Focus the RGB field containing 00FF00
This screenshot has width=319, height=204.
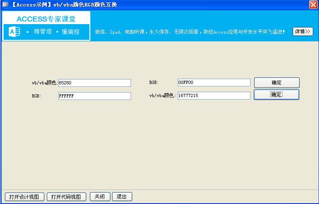214,83
